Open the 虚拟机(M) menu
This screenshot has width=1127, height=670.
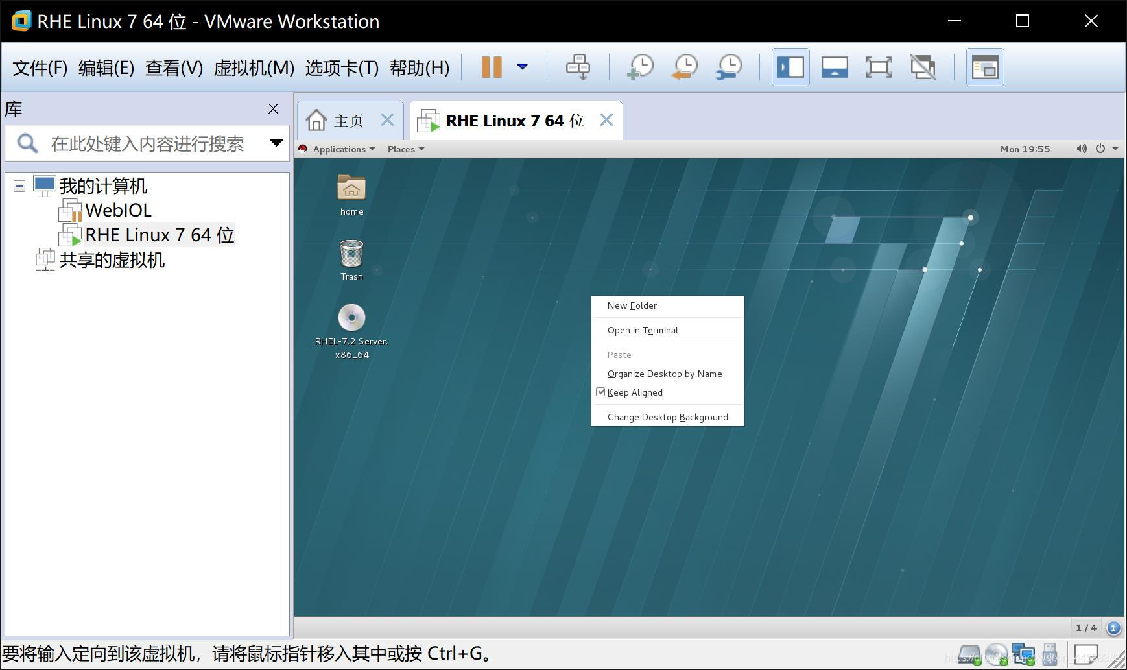click(x=254, y=67)
